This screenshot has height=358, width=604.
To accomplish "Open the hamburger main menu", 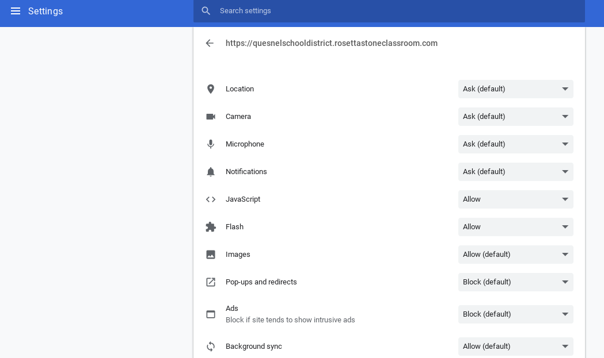I will pyautogui.click(x=16, y=11).
